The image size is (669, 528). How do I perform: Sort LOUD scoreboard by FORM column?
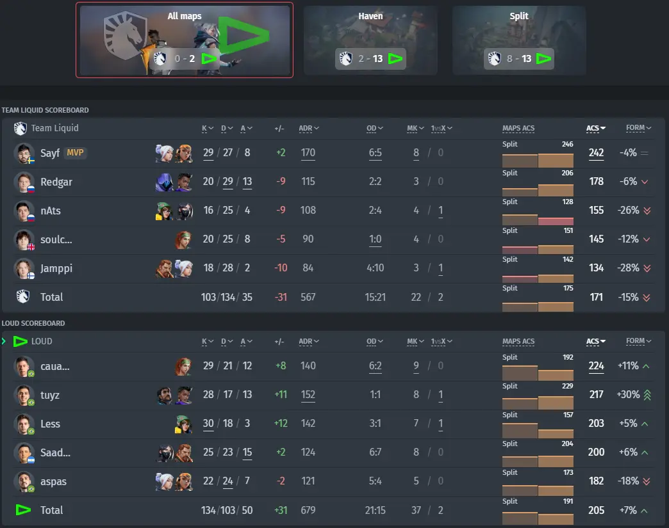638,341
